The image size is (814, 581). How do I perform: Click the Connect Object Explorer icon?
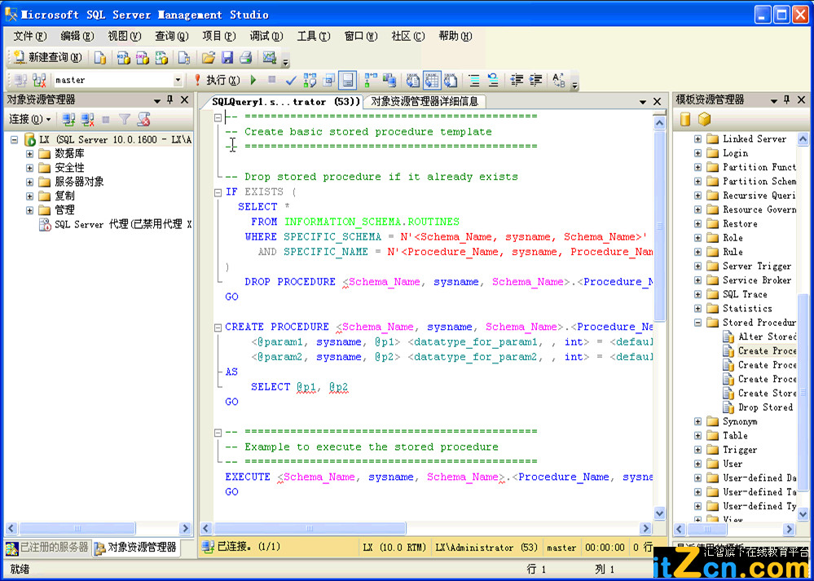68,120
